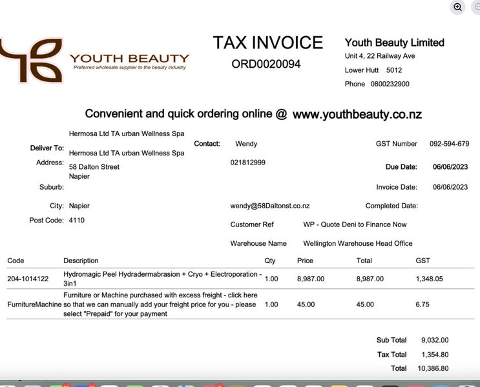Click the zoom in magnifier icon

click(457, 7)
